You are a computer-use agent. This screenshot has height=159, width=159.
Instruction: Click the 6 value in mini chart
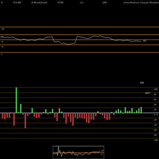coord(102,155)
